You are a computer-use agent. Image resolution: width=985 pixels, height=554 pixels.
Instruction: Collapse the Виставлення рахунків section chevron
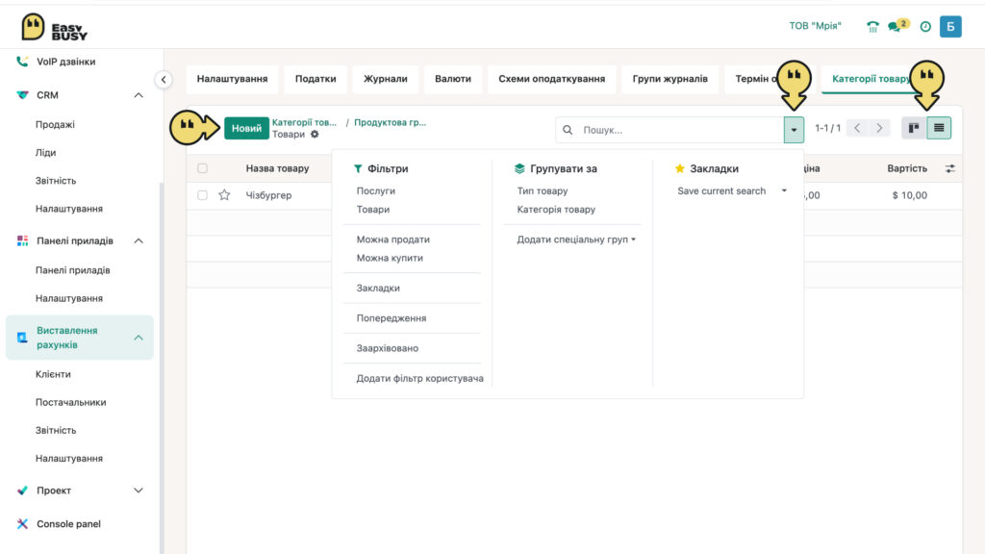point(139,338)
